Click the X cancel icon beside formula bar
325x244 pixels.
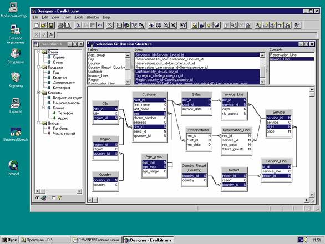[37, 34]
